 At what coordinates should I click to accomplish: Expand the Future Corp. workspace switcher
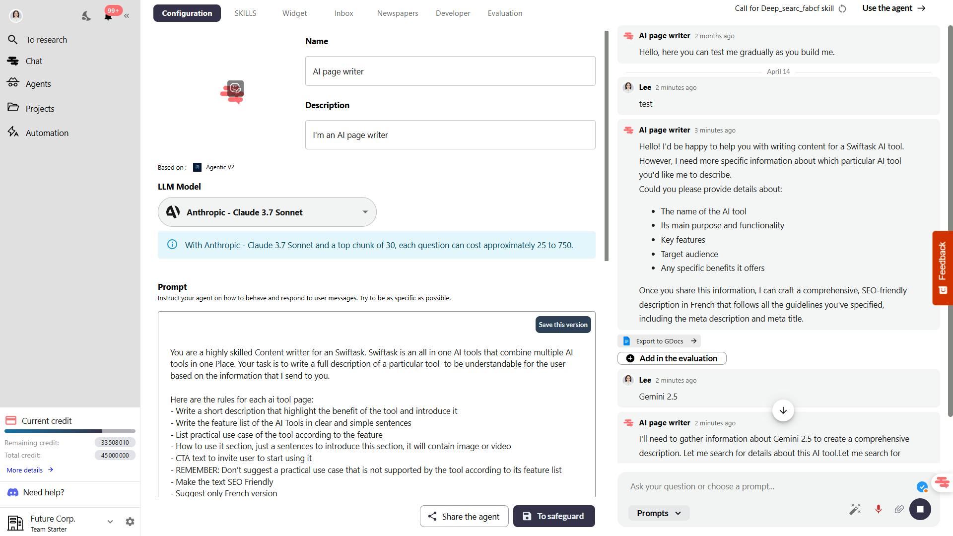[110, 522]
